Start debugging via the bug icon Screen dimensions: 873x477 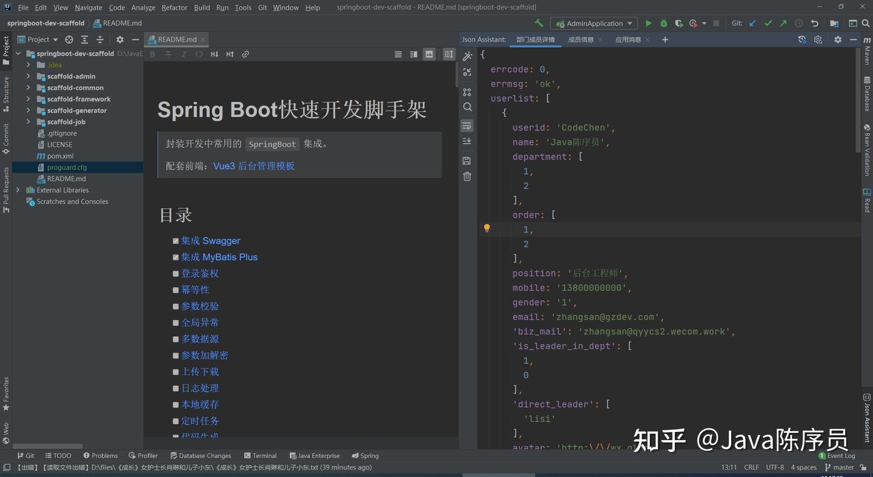click(x=663, y=22)
